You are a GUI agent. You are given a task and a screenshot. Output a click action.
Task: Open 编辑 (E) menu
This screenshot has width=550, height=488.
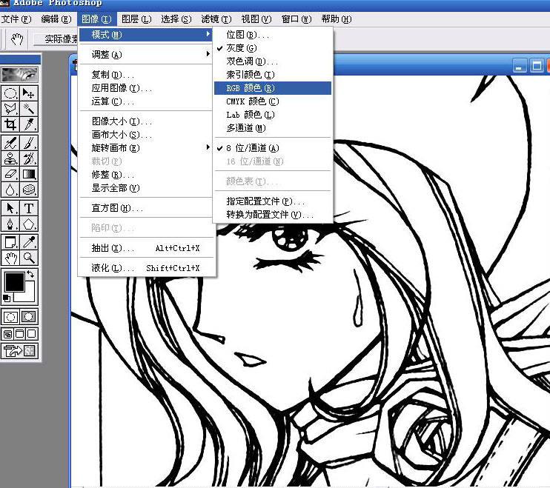(56, 19)
